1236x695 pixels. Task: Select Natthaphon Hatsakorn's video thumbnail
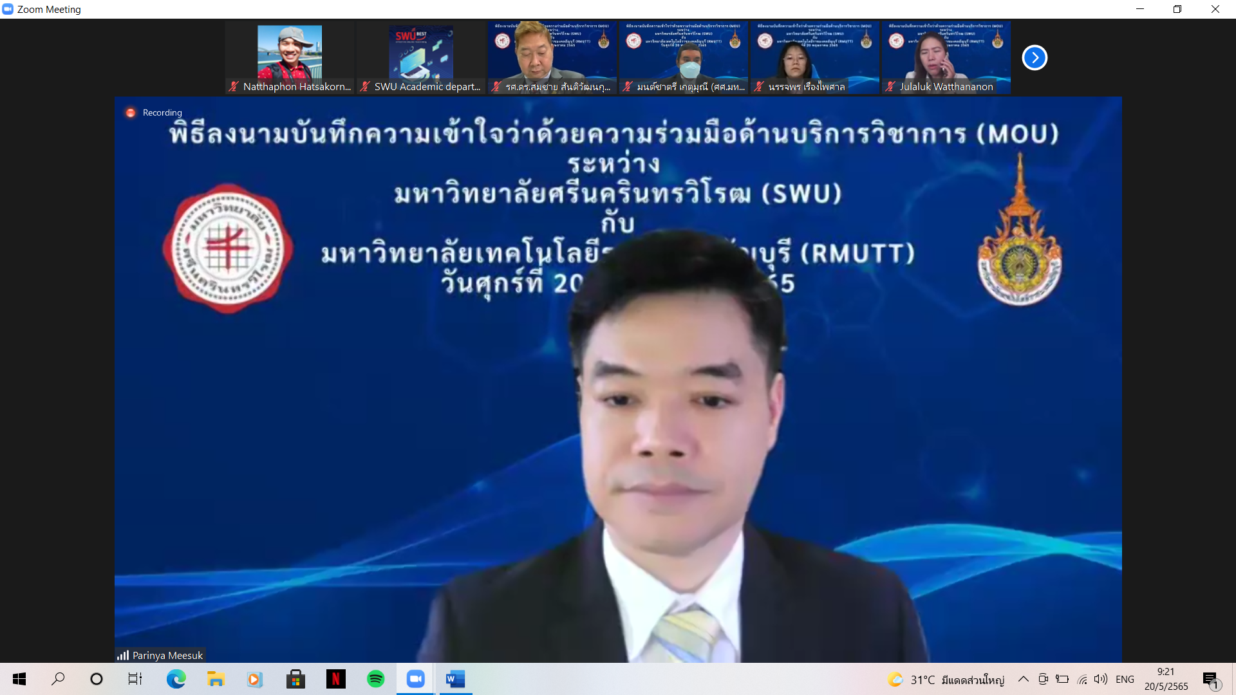pos(290,58)
